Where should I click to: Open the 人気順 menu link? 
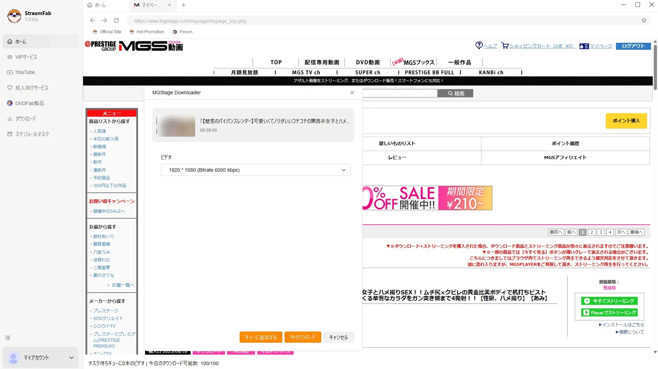pyautogui.click(x=100, y=131)
